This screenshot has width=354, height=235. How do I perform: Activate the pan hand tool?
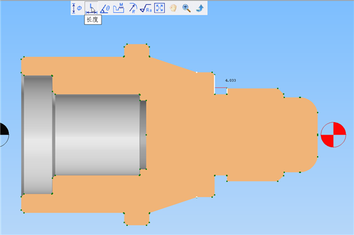coord(173,8)
